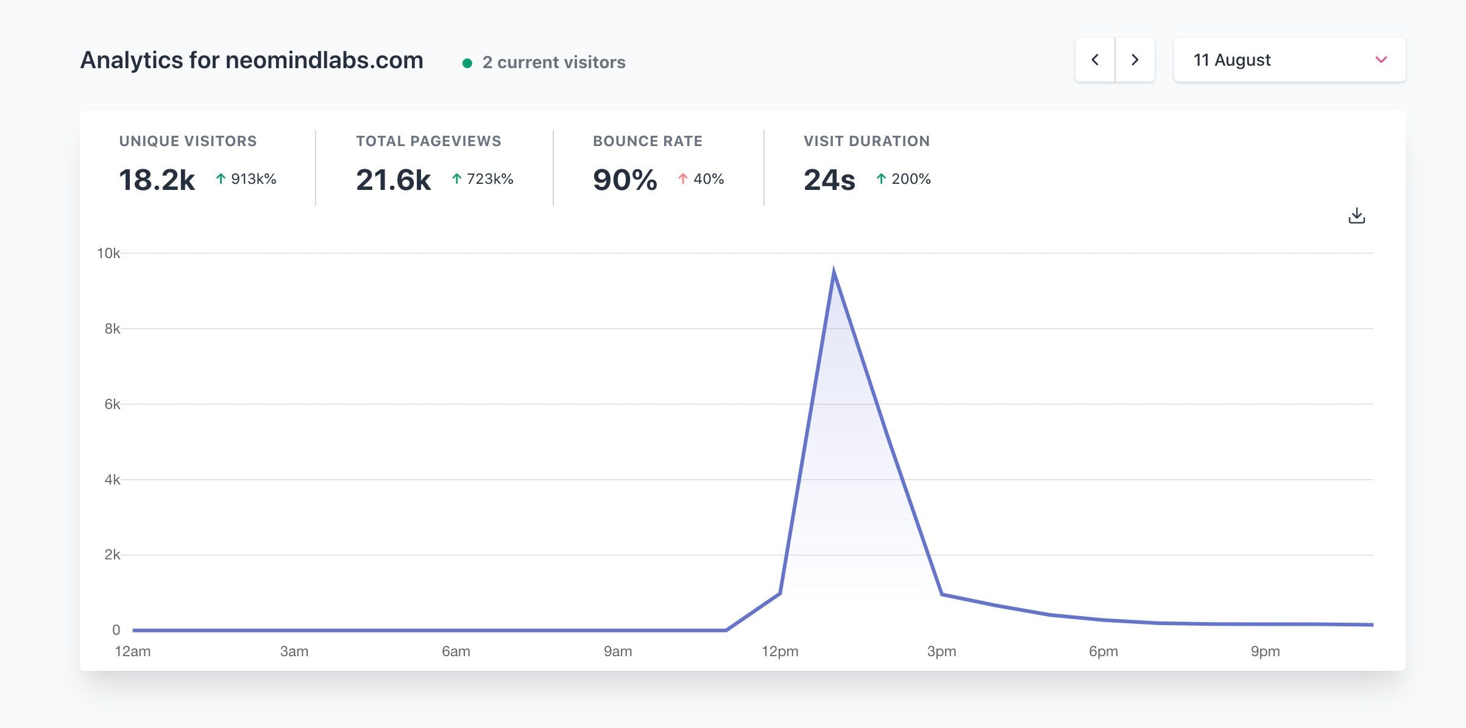Image resolution: width=1466 pixels, height=728 pixels.
Task: Click the Analytics for neomindlabs.com heading
Action: point(252,60)
